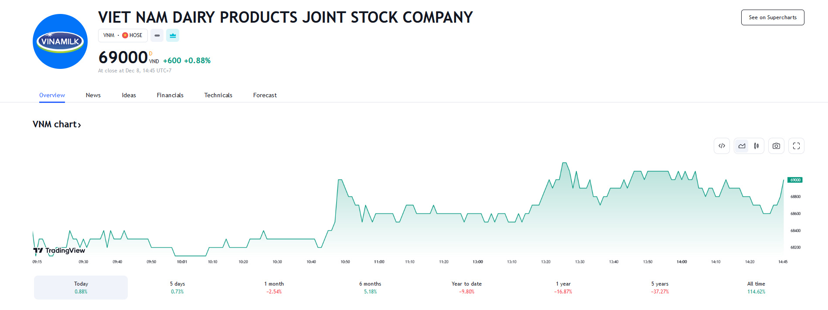
Task: Click the 69000 current price label on the chart axis
Action: click(x=795, y=180)
